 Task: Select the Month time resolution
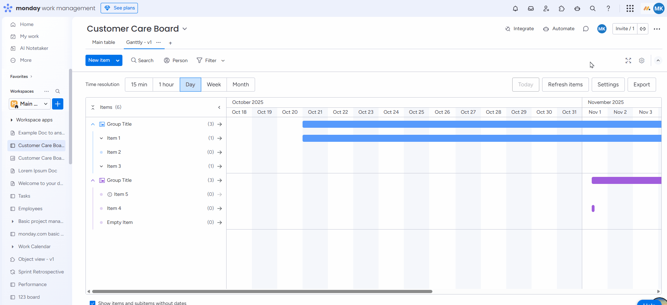point(241,85)
